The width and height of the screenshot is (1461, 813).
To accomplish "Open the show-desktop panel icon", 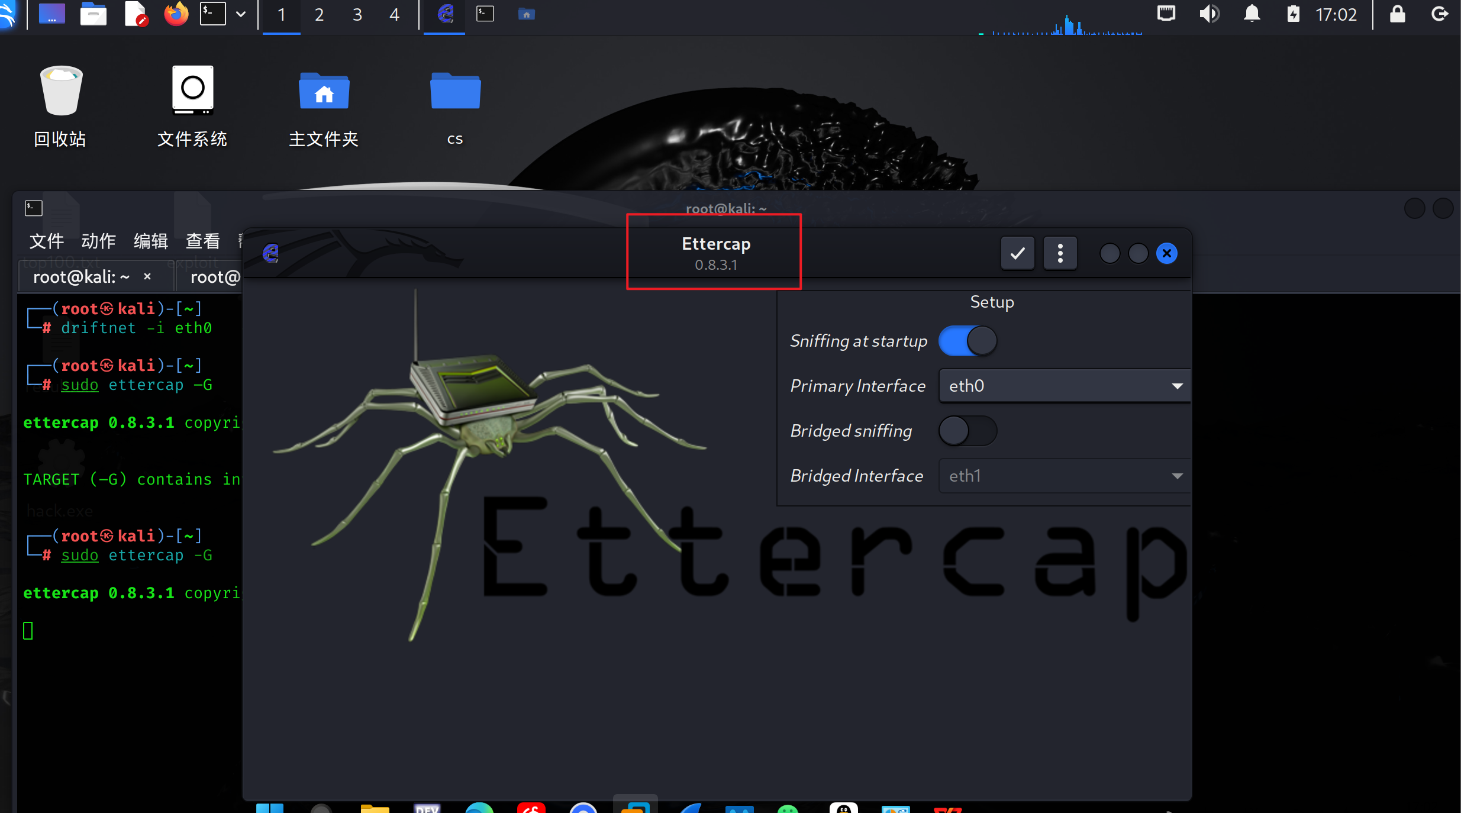I will [x=52, y=14].
